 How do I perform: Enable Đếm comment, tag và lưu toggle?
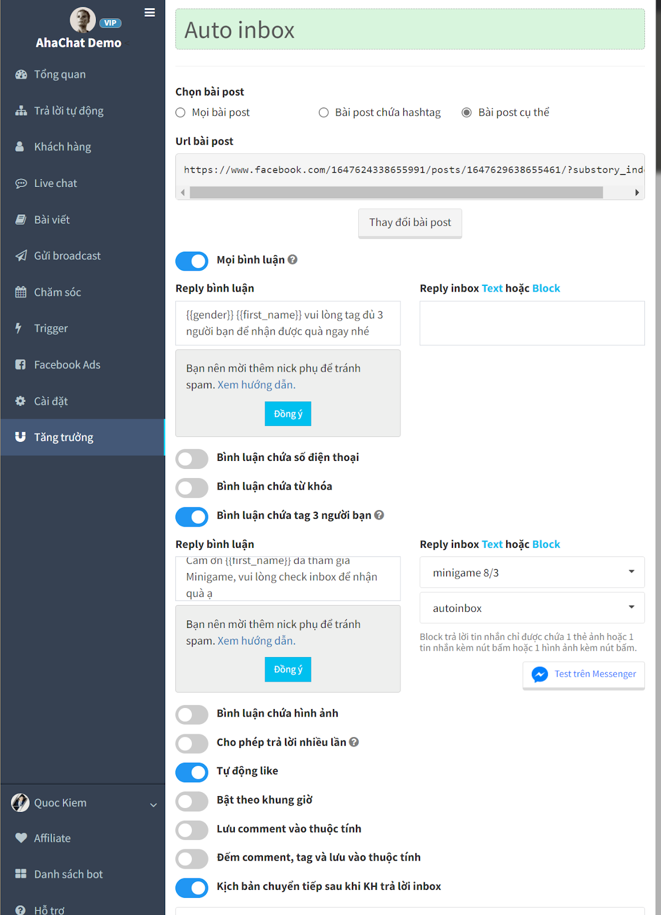tap(192, 858)
